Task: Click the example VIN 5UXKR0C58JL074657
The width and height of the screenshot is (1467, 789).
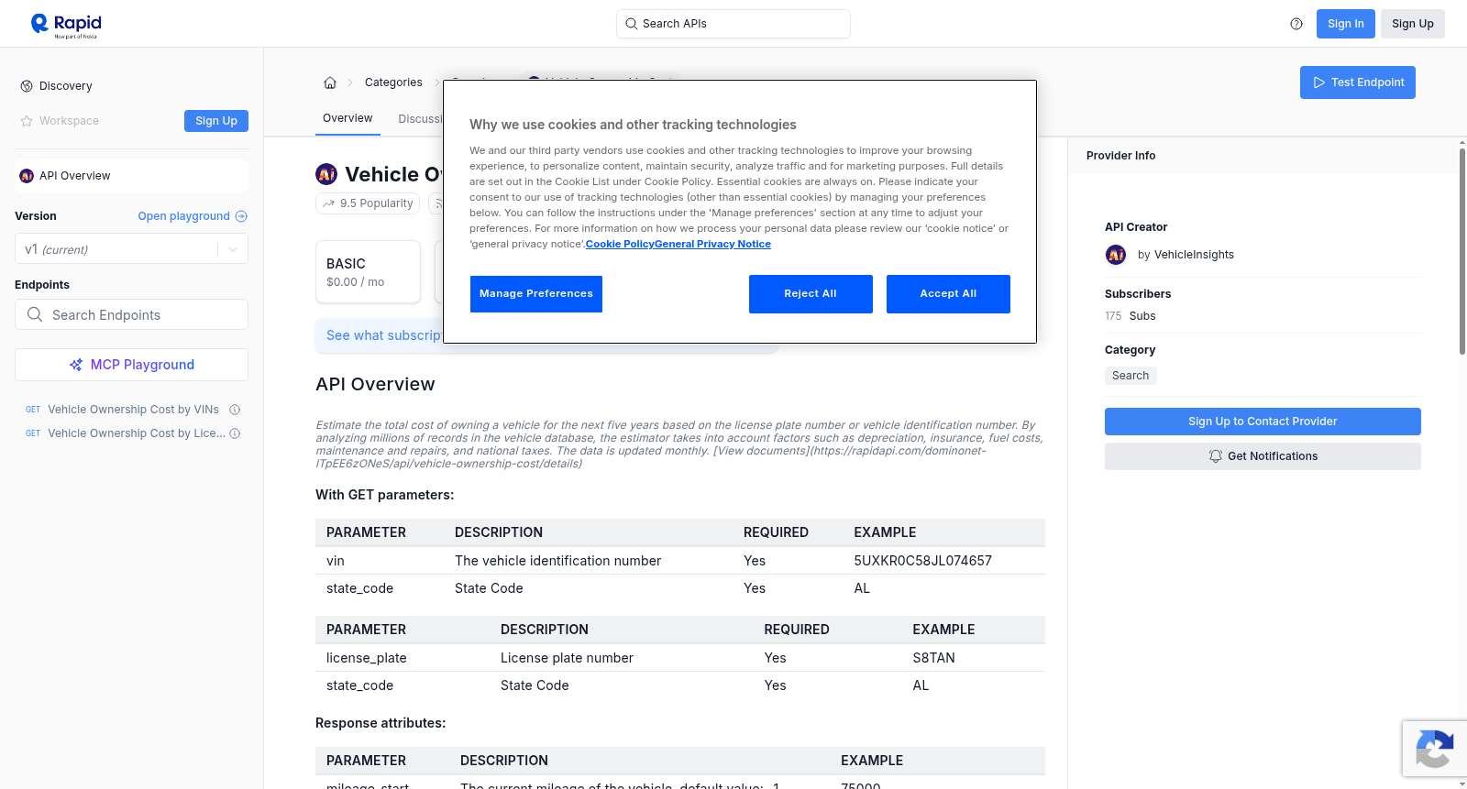Action: click(x=922, y=561)
